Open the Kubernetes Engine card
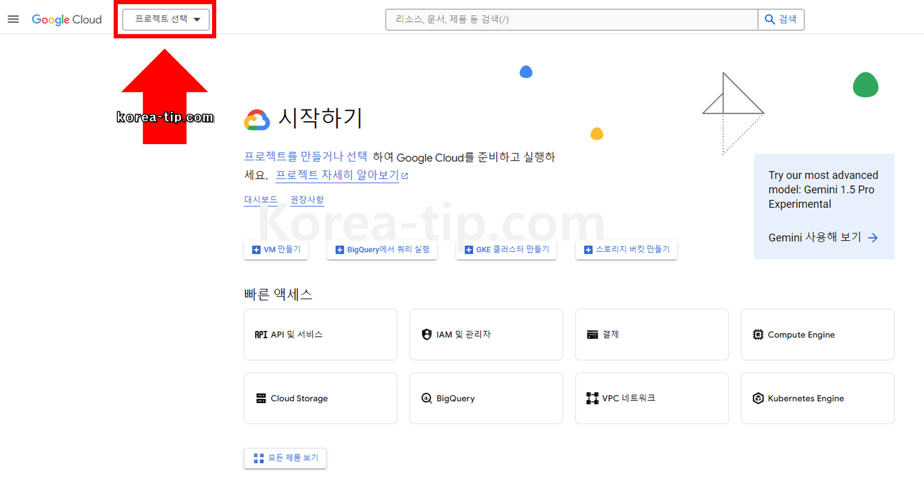The height and width of the screenshot is (480, 924). coord(817,398)
